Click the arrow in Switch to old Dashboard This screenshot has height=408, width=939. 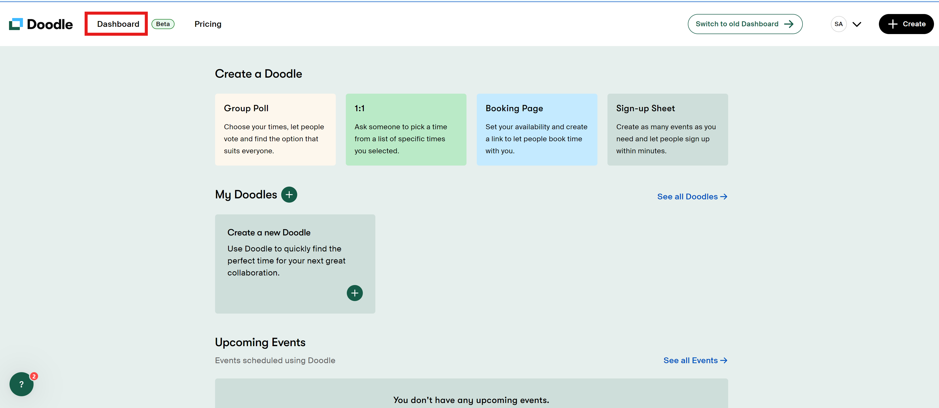789,24
